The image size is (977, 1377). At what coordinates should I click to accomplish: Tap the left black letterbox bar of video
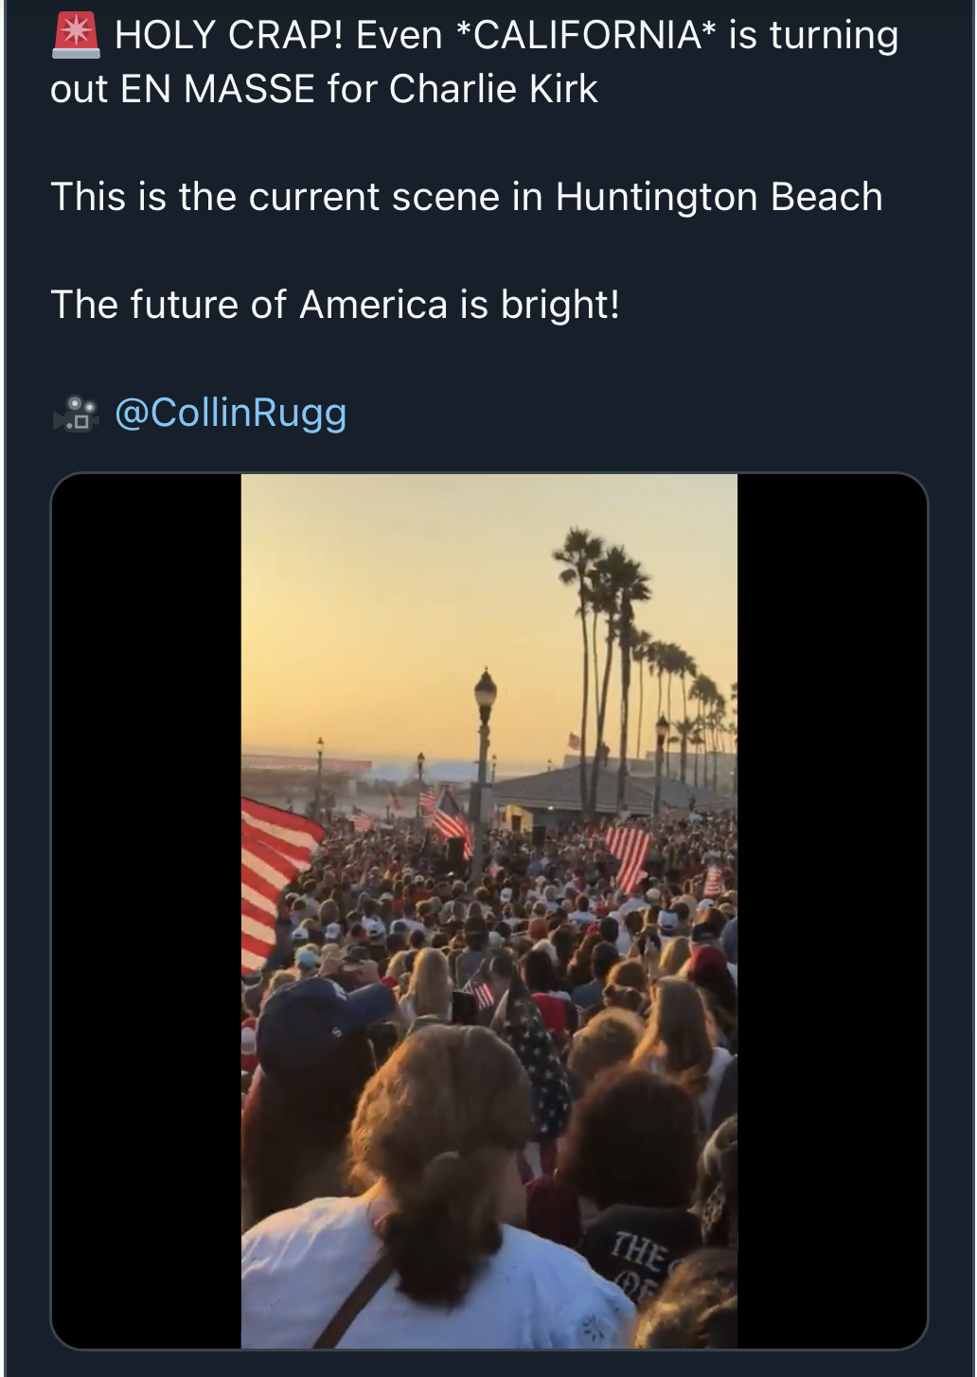(x=147, y=909)
